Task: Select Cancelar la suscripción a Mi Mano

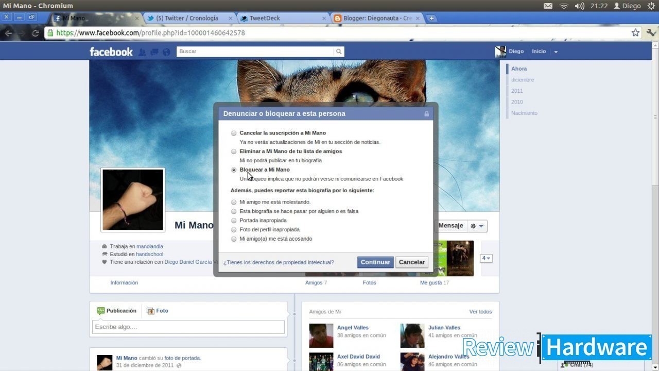Action: point(234,133)
